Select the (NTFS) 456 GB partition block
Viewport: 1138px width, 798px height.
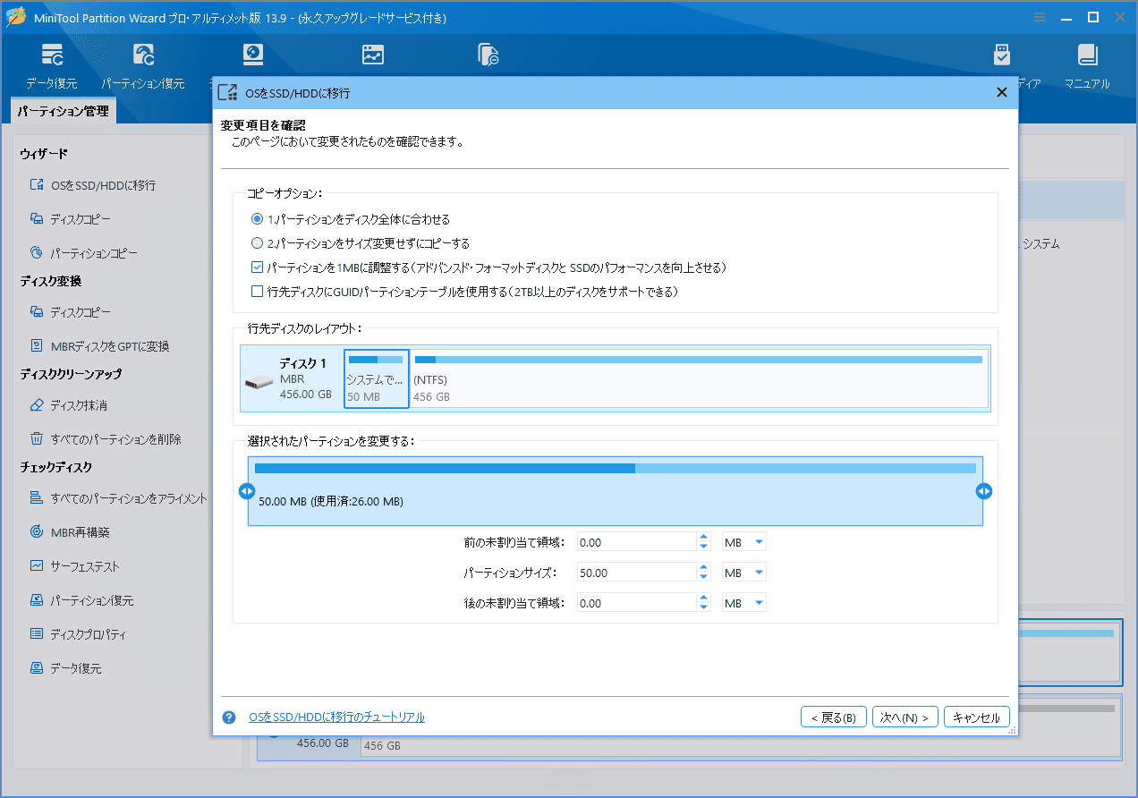[x=700, y=379]
